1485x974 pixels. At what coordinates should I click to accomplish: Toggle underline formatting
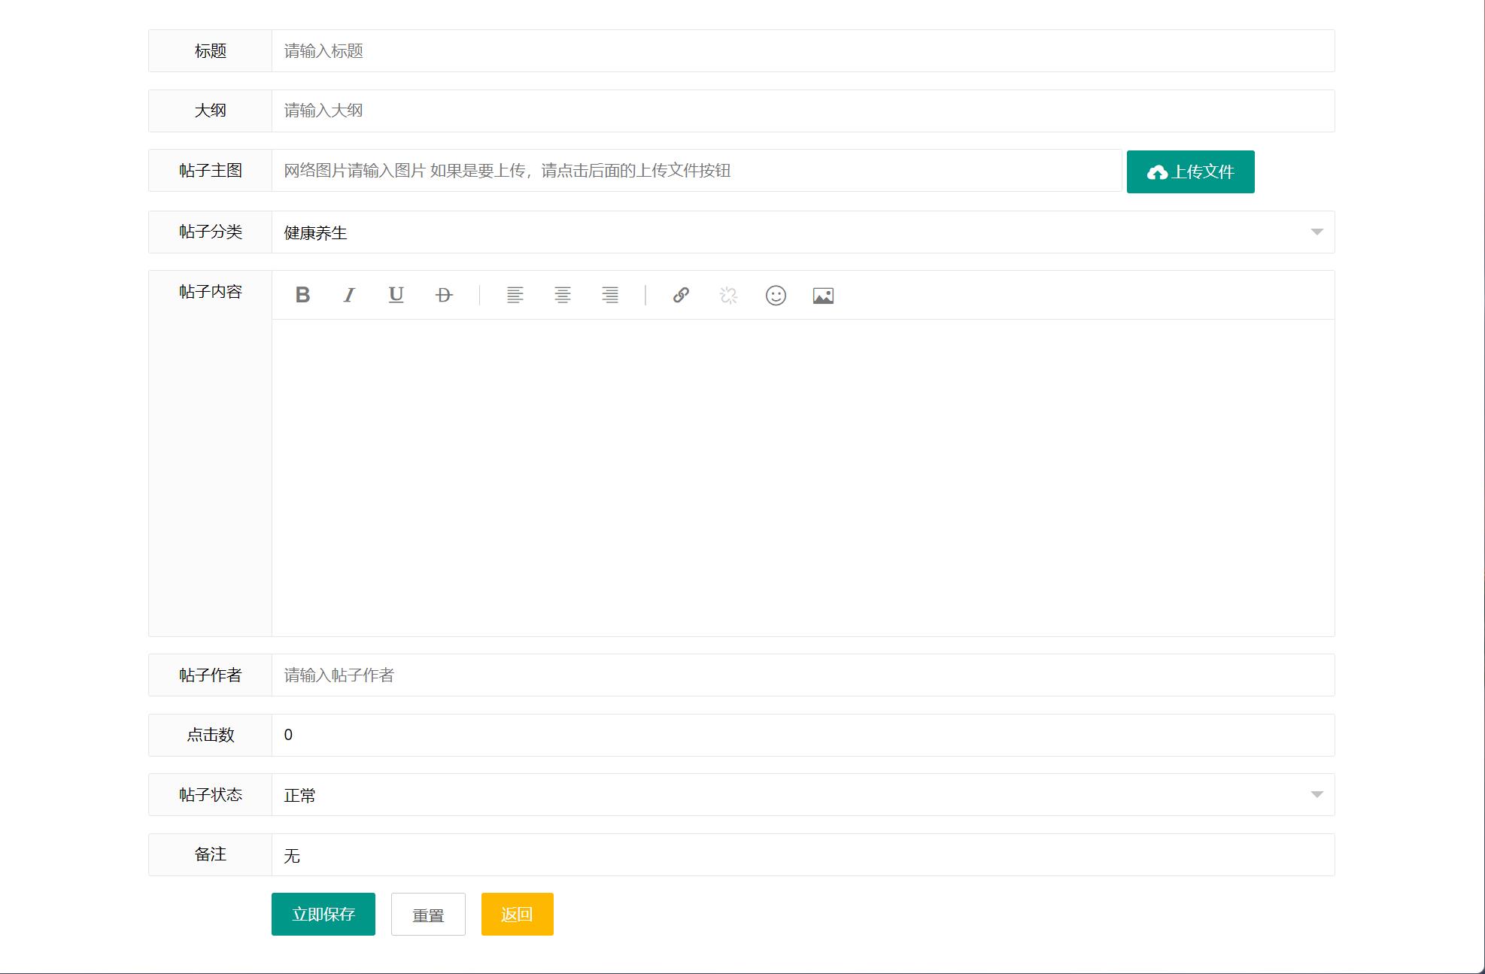(396, 295)
